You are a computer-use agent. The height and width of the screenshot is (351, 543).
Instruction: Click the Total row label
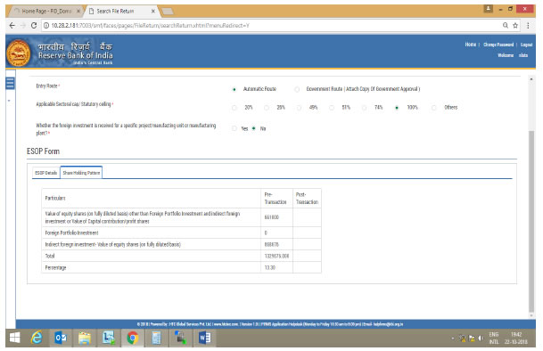click(x=50, y=257)
